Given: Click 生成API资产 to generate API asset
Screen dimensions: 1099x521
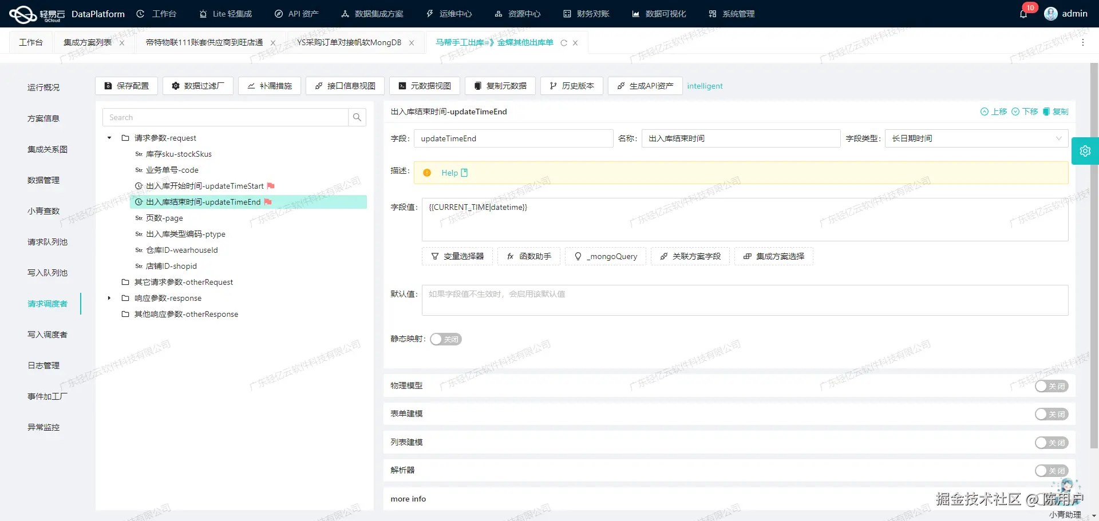Looking at the screenshot, I should click(645, 86).
